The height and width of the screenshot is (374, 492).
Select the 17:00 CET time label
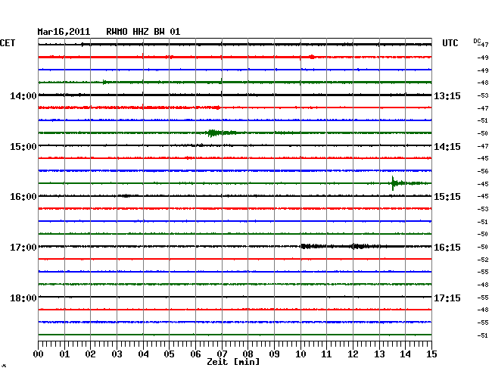[23, 248]
